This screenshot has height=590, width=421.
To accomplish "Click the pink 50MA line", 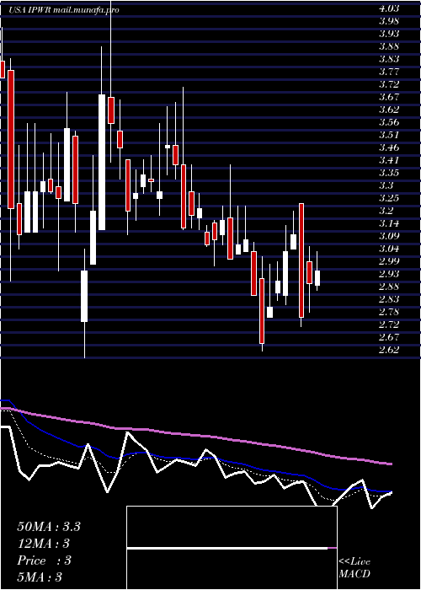I will click(x=195, y=435).
